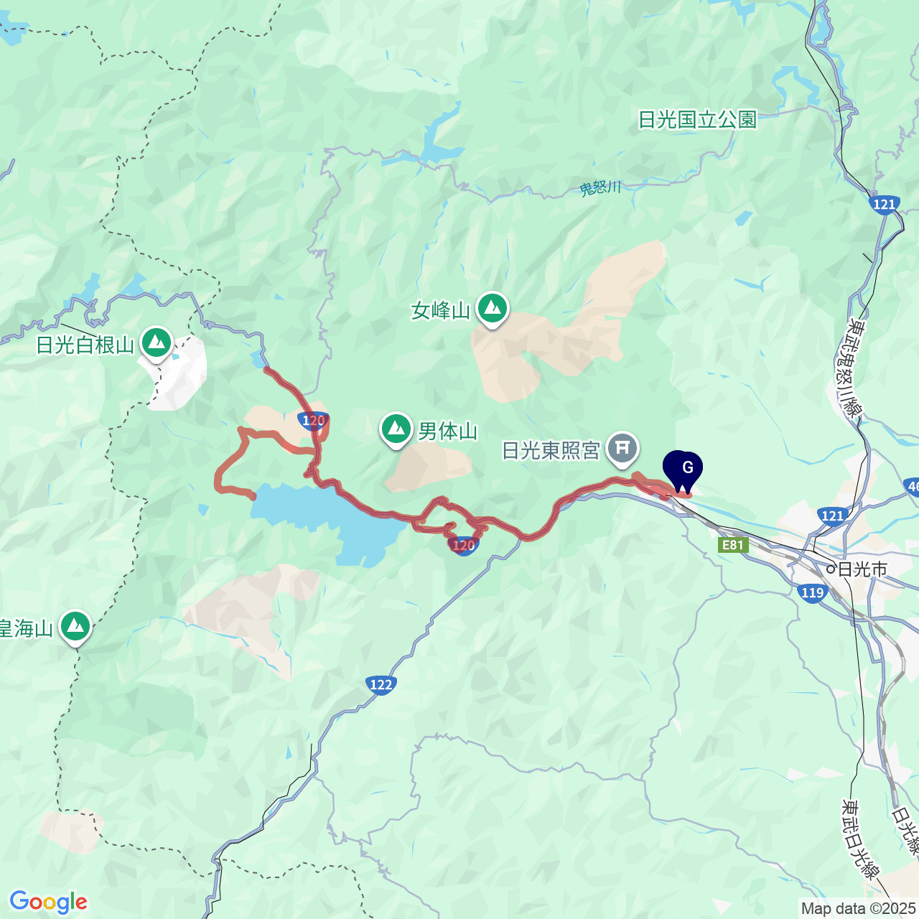919x919 pixels.
Task: Open the Google logo link
Action: coord(49,902)
